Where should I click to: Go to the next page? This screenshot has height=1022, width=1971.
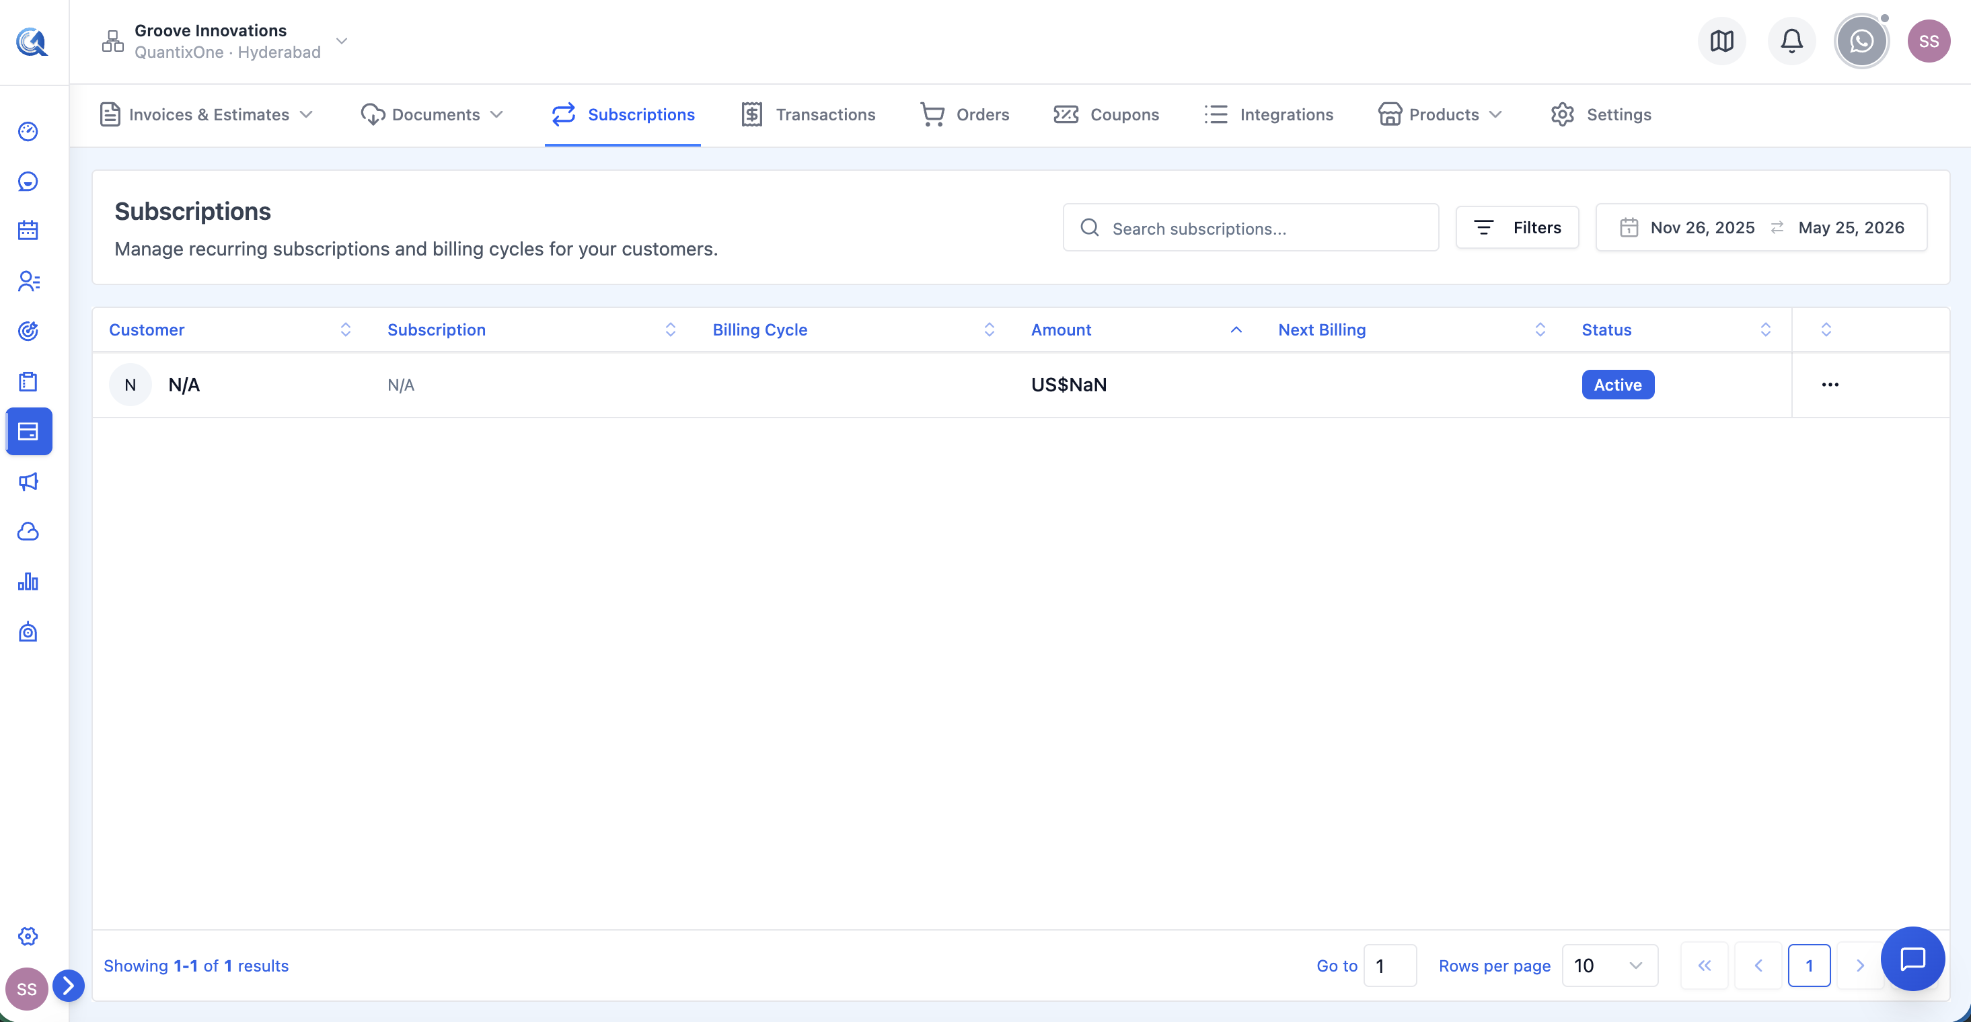click(x=1859, y=966)
